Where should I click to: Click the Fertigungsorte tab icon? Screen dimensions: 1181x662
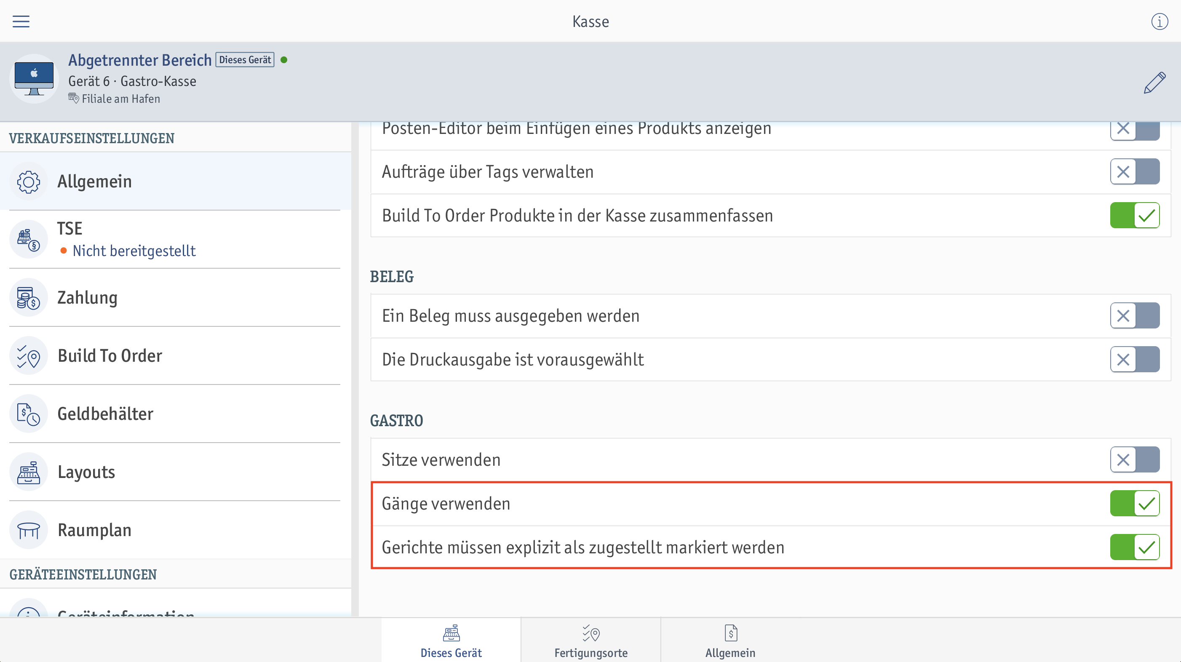(591, 633)
